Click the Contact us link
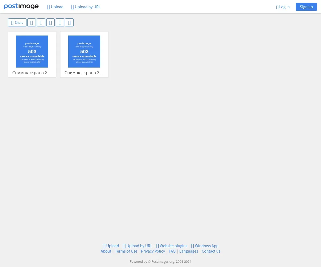Image resolution: width=321 pixels, height=267 pixels. point(211,251)
